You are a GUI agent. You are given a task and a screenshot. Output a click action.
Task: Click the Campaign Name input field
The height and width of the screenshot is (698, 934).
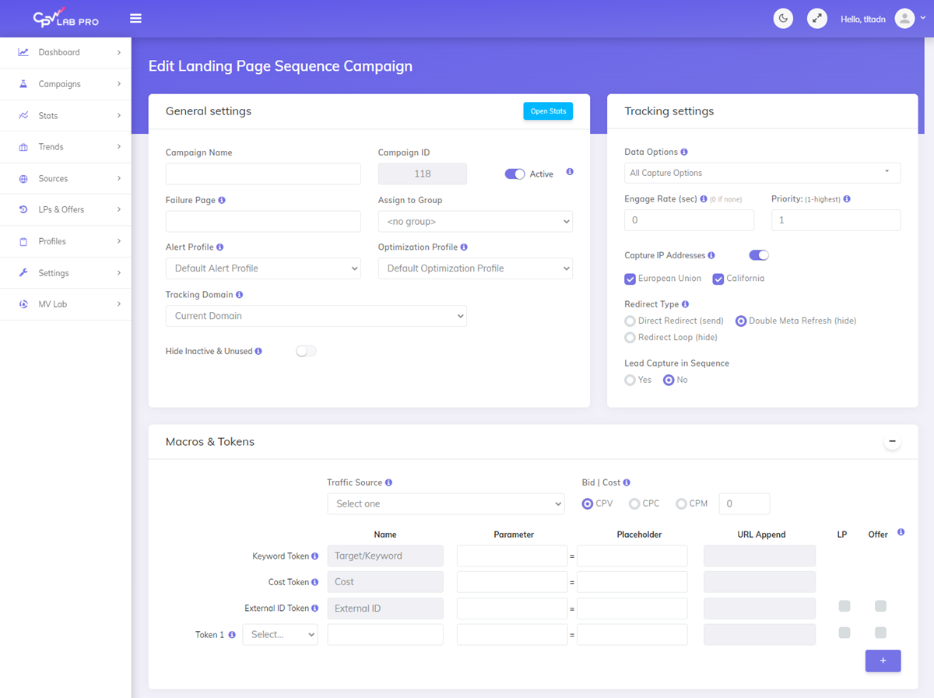point(263,174)
